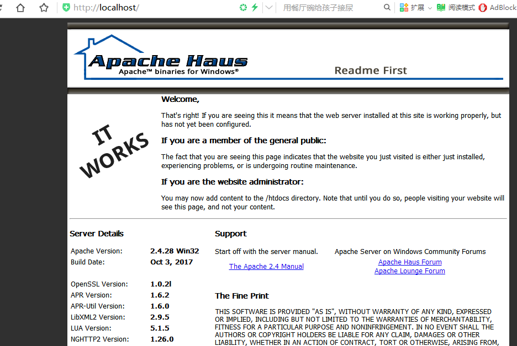Select APR-Util version value 1.6.0

(160, 306)
